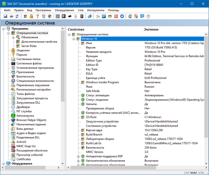
Task: Click the Save floppy disk toolbar icon
Action: [5, 16]
